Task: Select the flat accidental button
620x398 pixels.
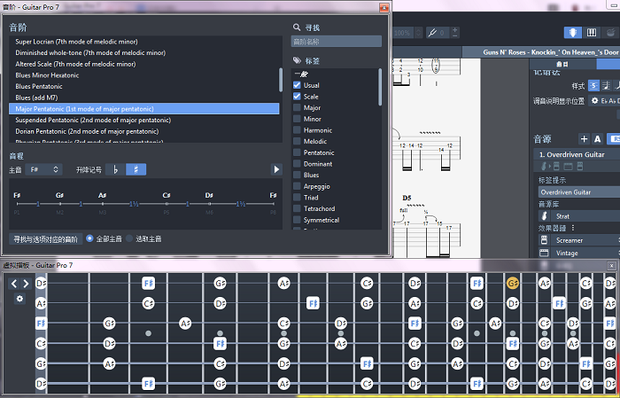Action: click(115, 168)
